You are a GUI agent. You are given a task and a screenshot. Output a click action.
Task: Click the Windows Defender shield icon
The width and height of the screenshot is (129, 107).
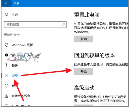6,55
